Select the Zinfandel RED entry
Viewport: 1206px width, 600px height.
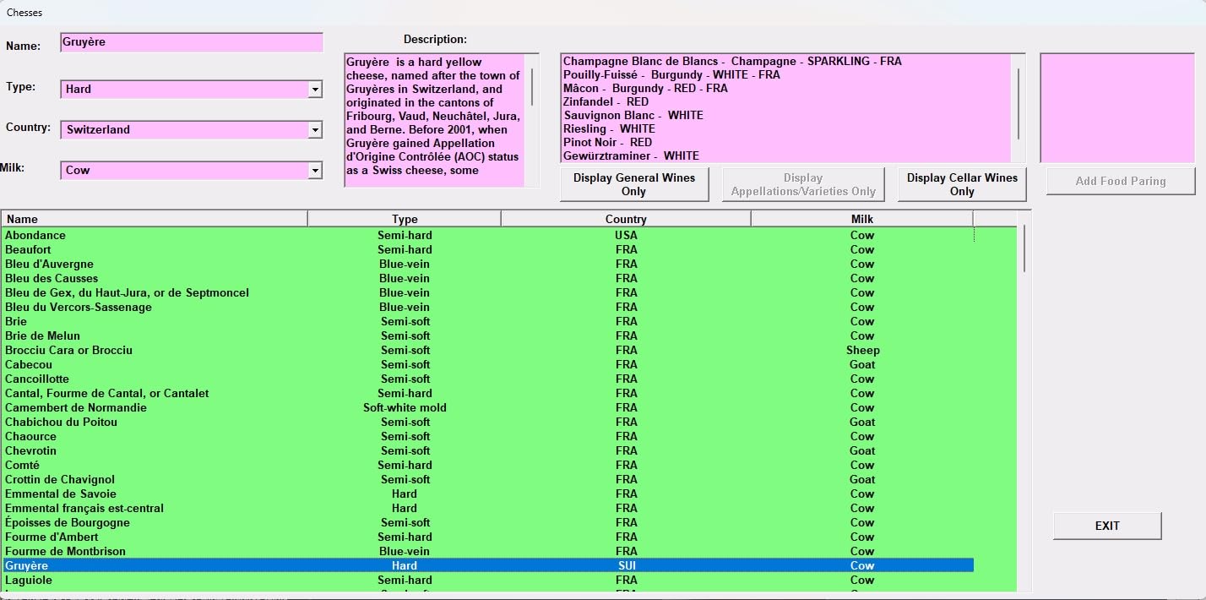pyautogui.click(x=606, y=101)
